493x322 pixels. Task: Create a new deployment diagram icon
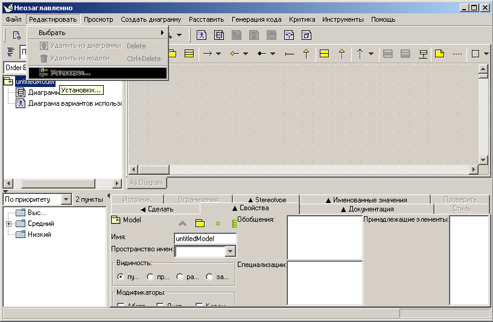click(307, 35)
